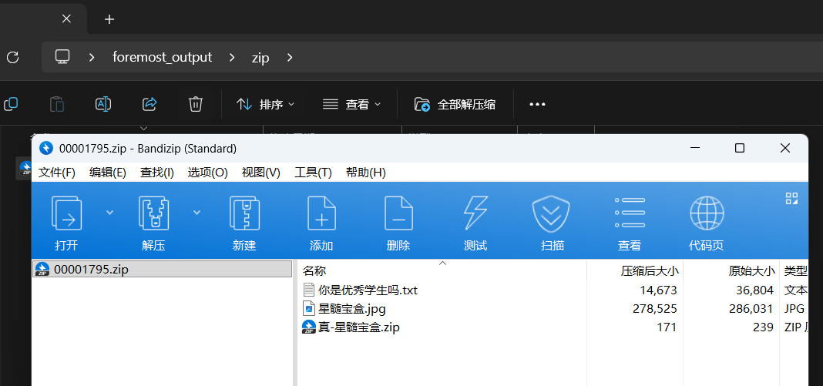Open the 查看 (View) dropdown in Explorer
823x386 pixels.
point(351,104)
